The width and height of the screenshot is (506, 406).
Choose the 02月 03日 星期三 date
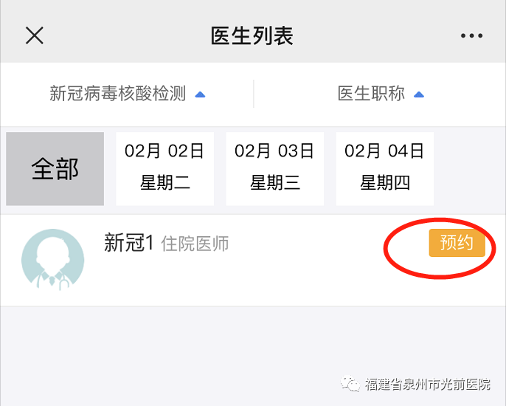coord(274,169)
